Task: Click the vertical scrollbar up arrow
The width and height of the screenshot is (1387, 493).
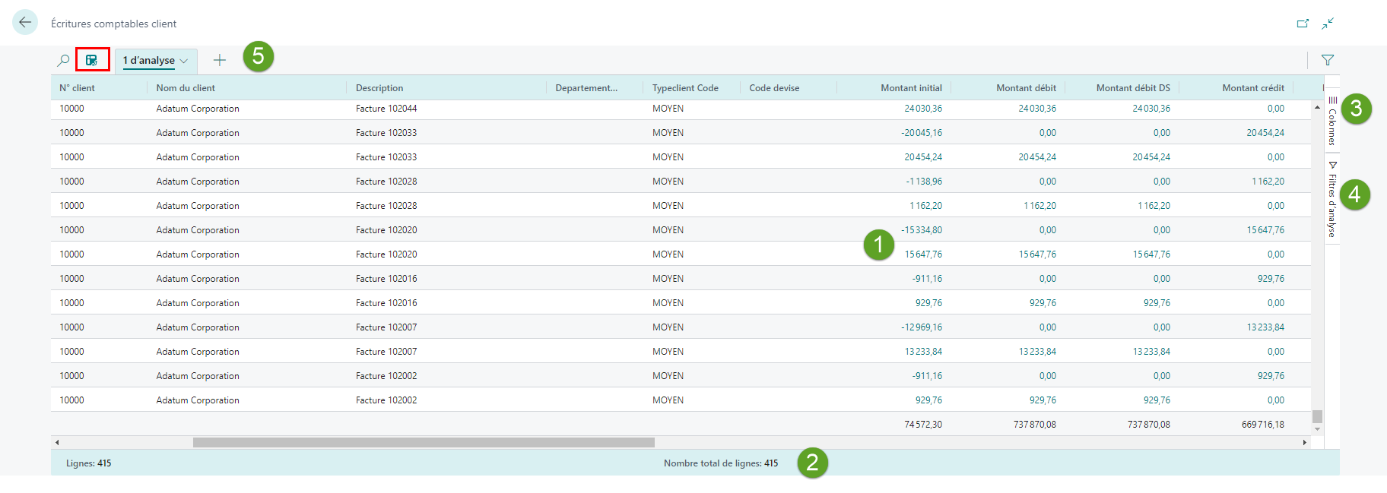Action: point(1317,107)
